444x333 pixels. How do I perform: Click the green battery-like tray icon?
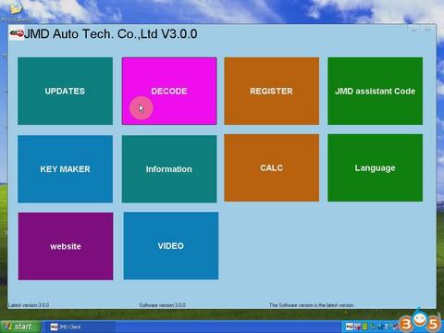pos(364,327)
